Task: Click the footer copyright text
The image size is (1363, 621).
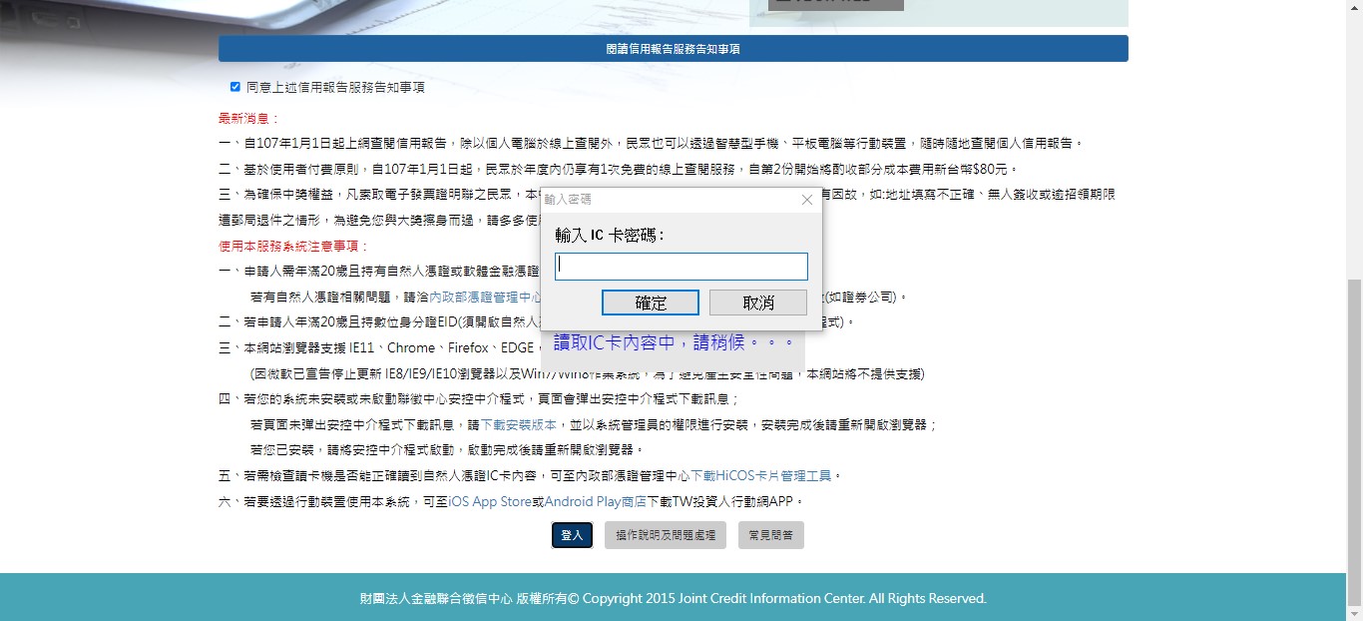Action: (674, 598)
